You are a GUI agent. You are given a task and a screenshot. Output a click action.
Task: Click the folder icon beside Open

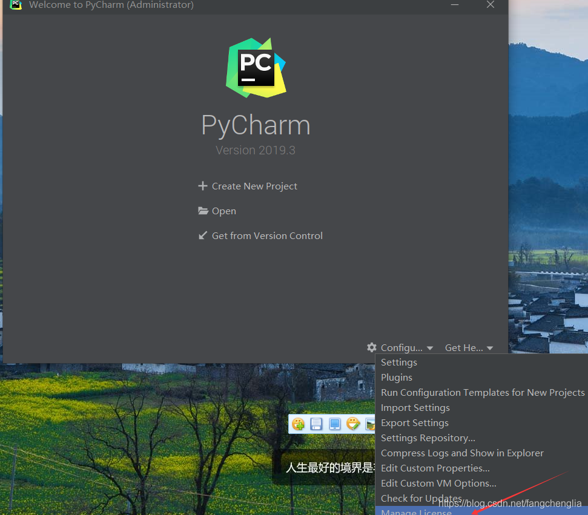pos(203,211)
